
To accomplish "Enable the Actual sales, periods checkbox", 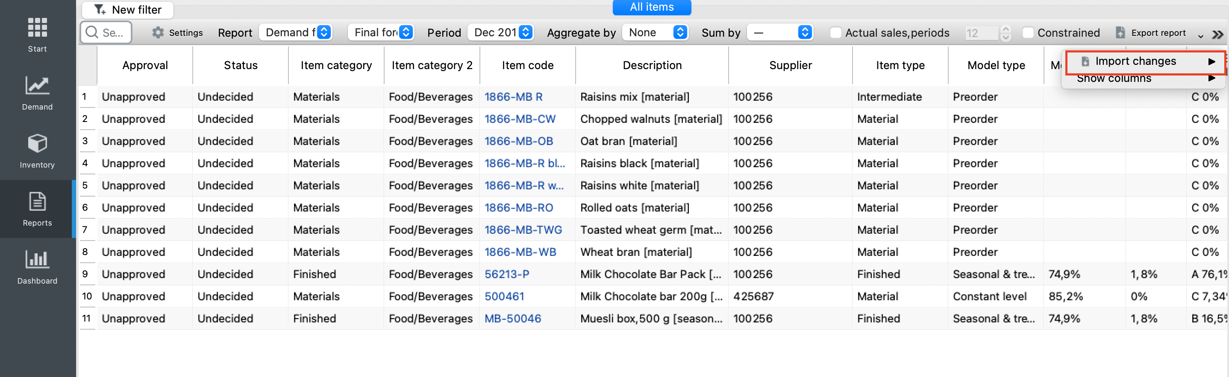I will [835, 32].
